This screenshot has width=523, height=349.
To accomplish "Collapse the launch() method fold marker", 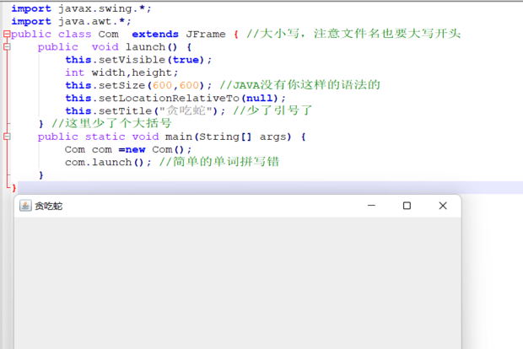I will click(7, 47).
